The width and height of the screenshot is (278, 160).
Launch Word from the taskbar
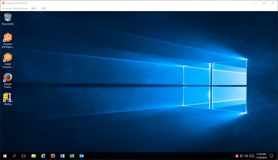62,156
